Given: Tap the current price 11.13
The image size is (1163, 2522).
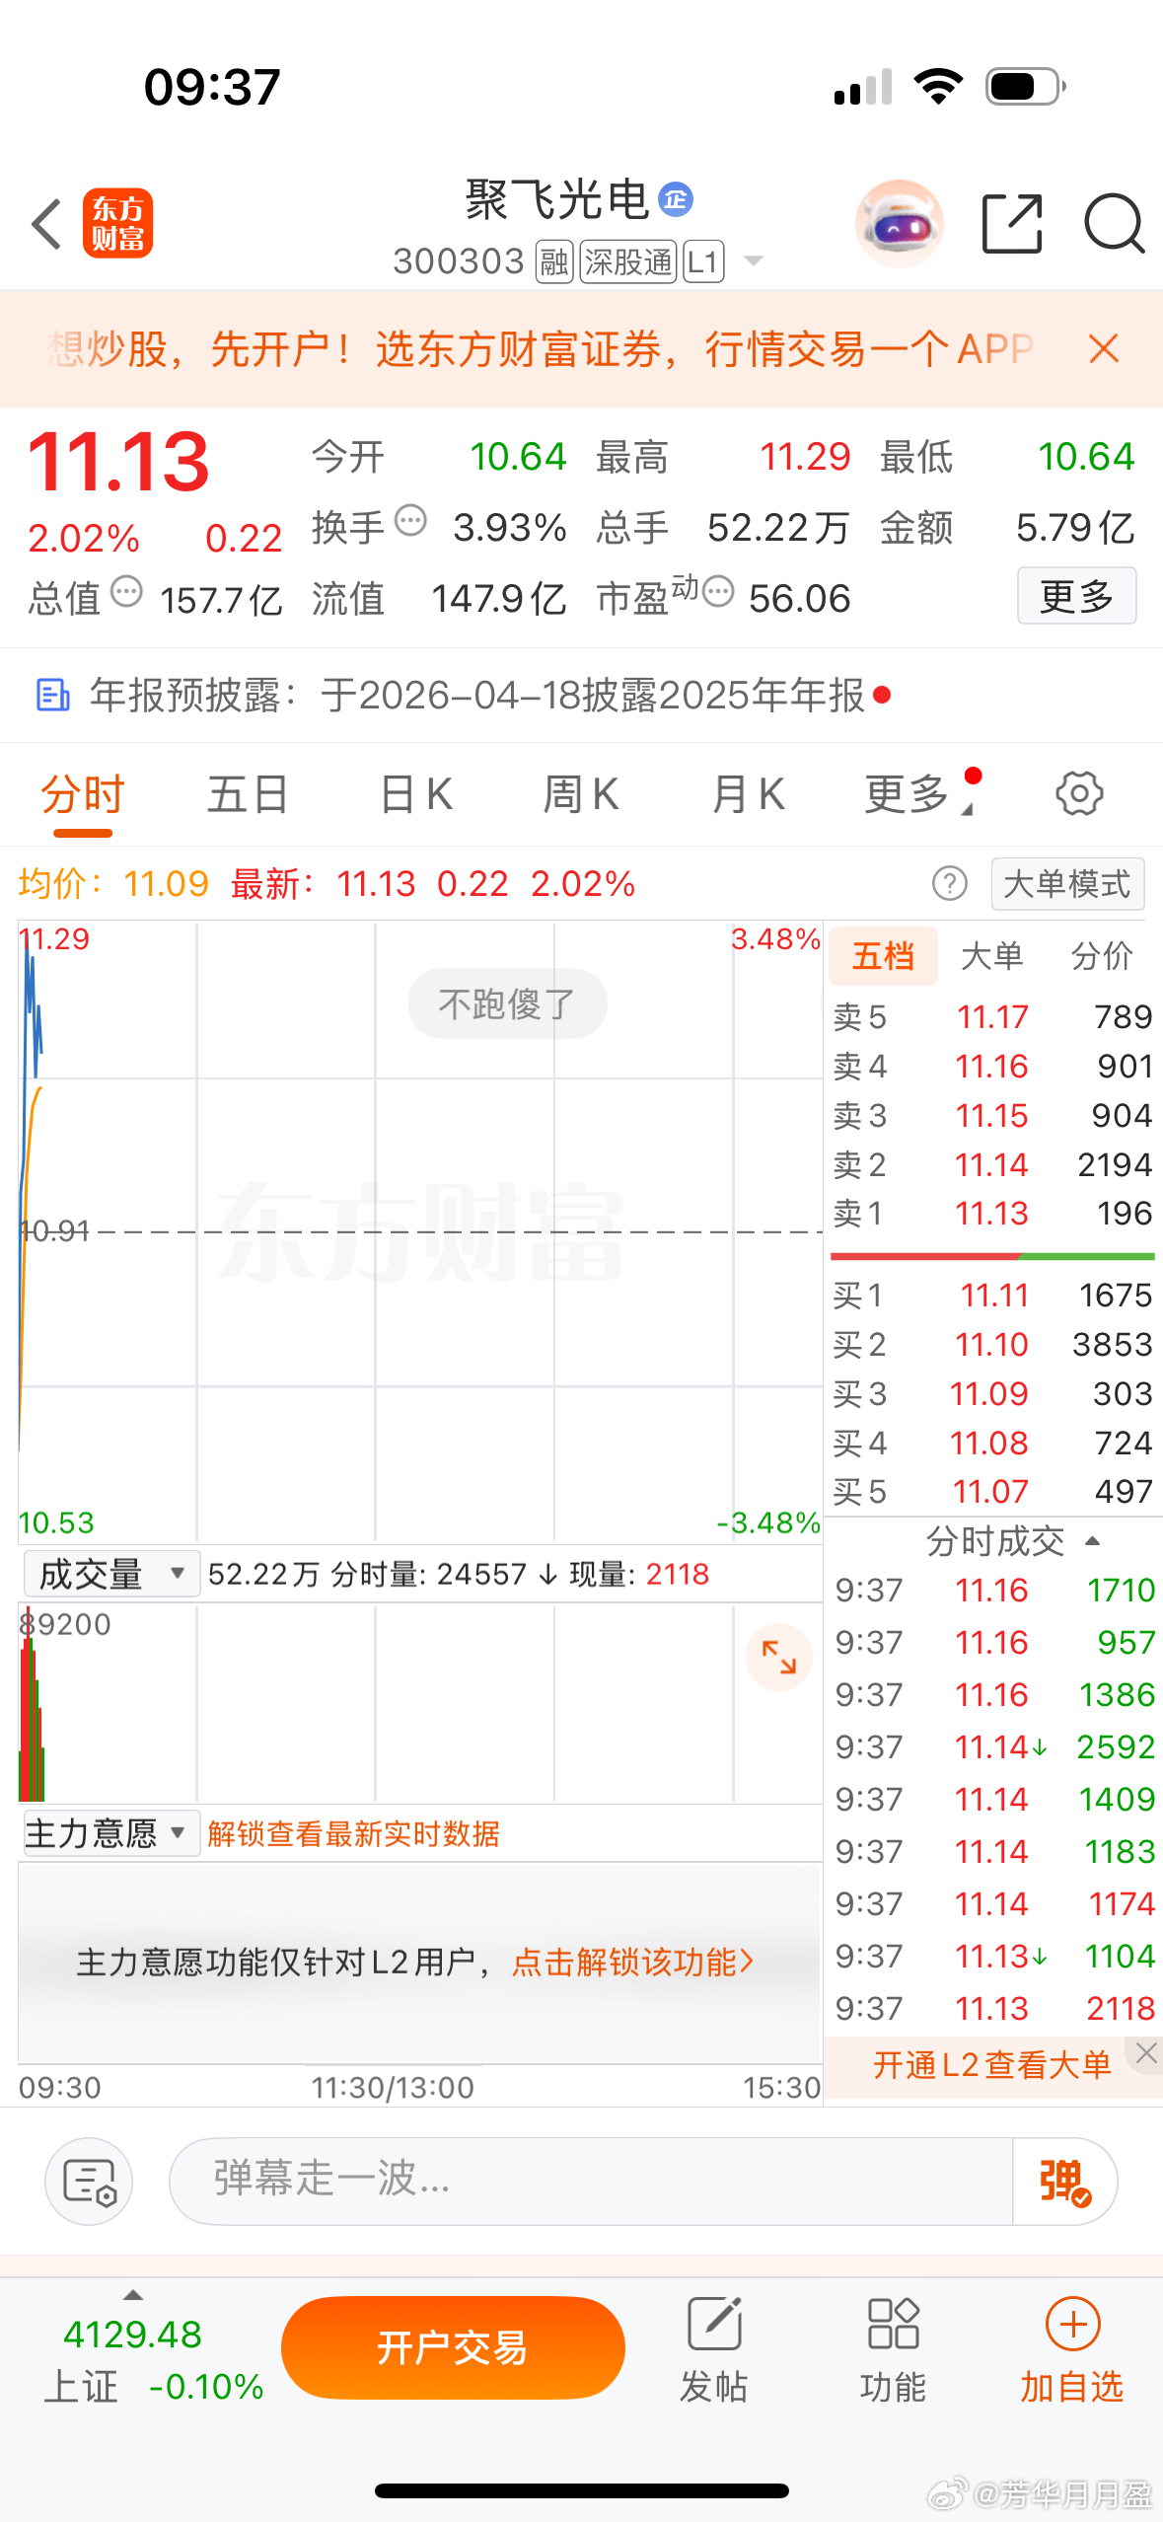Looking at the screenshot, I should click(118, 462).
